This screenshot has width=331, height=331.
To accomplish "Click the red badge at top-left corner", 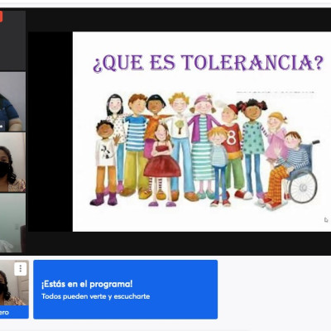I will pos(1,17).
